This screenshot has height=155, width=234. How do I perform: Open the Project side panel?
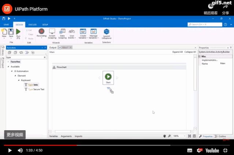point(3,63)
